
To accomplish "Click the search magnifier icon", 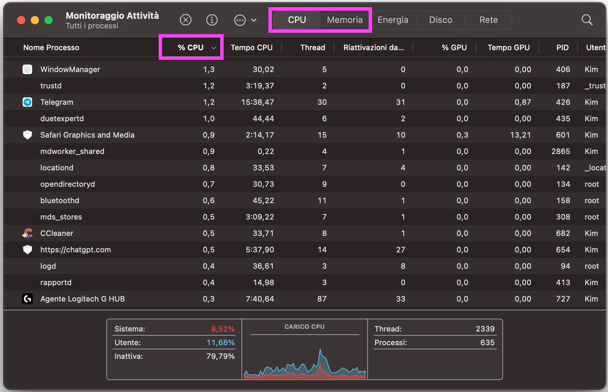I will click(587, 20).
